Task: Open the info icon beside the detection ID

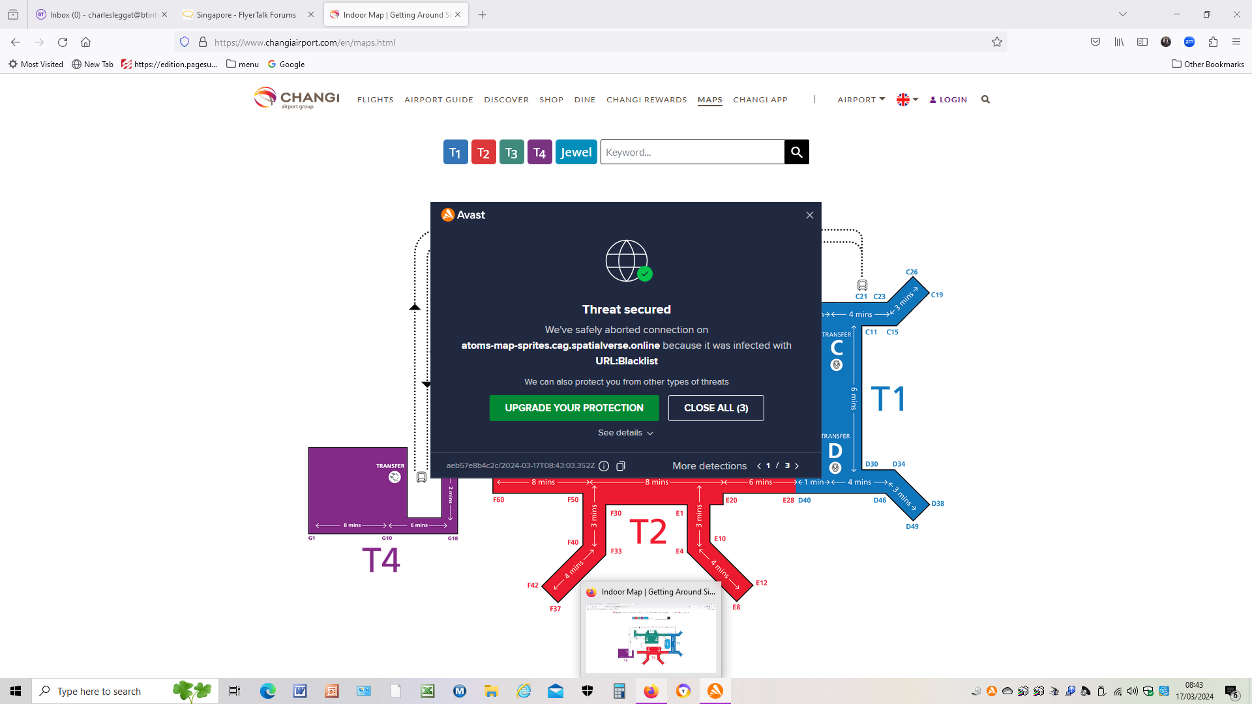Action: (604, 466)
